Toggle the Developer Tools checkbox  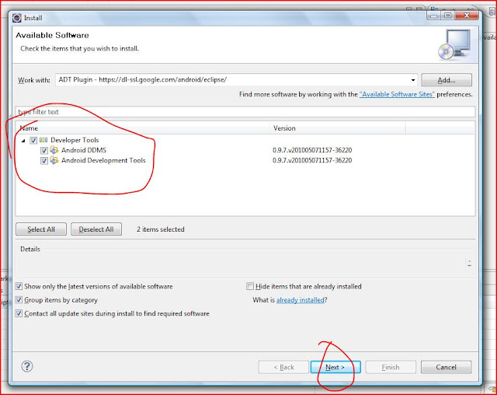[33, 140]
